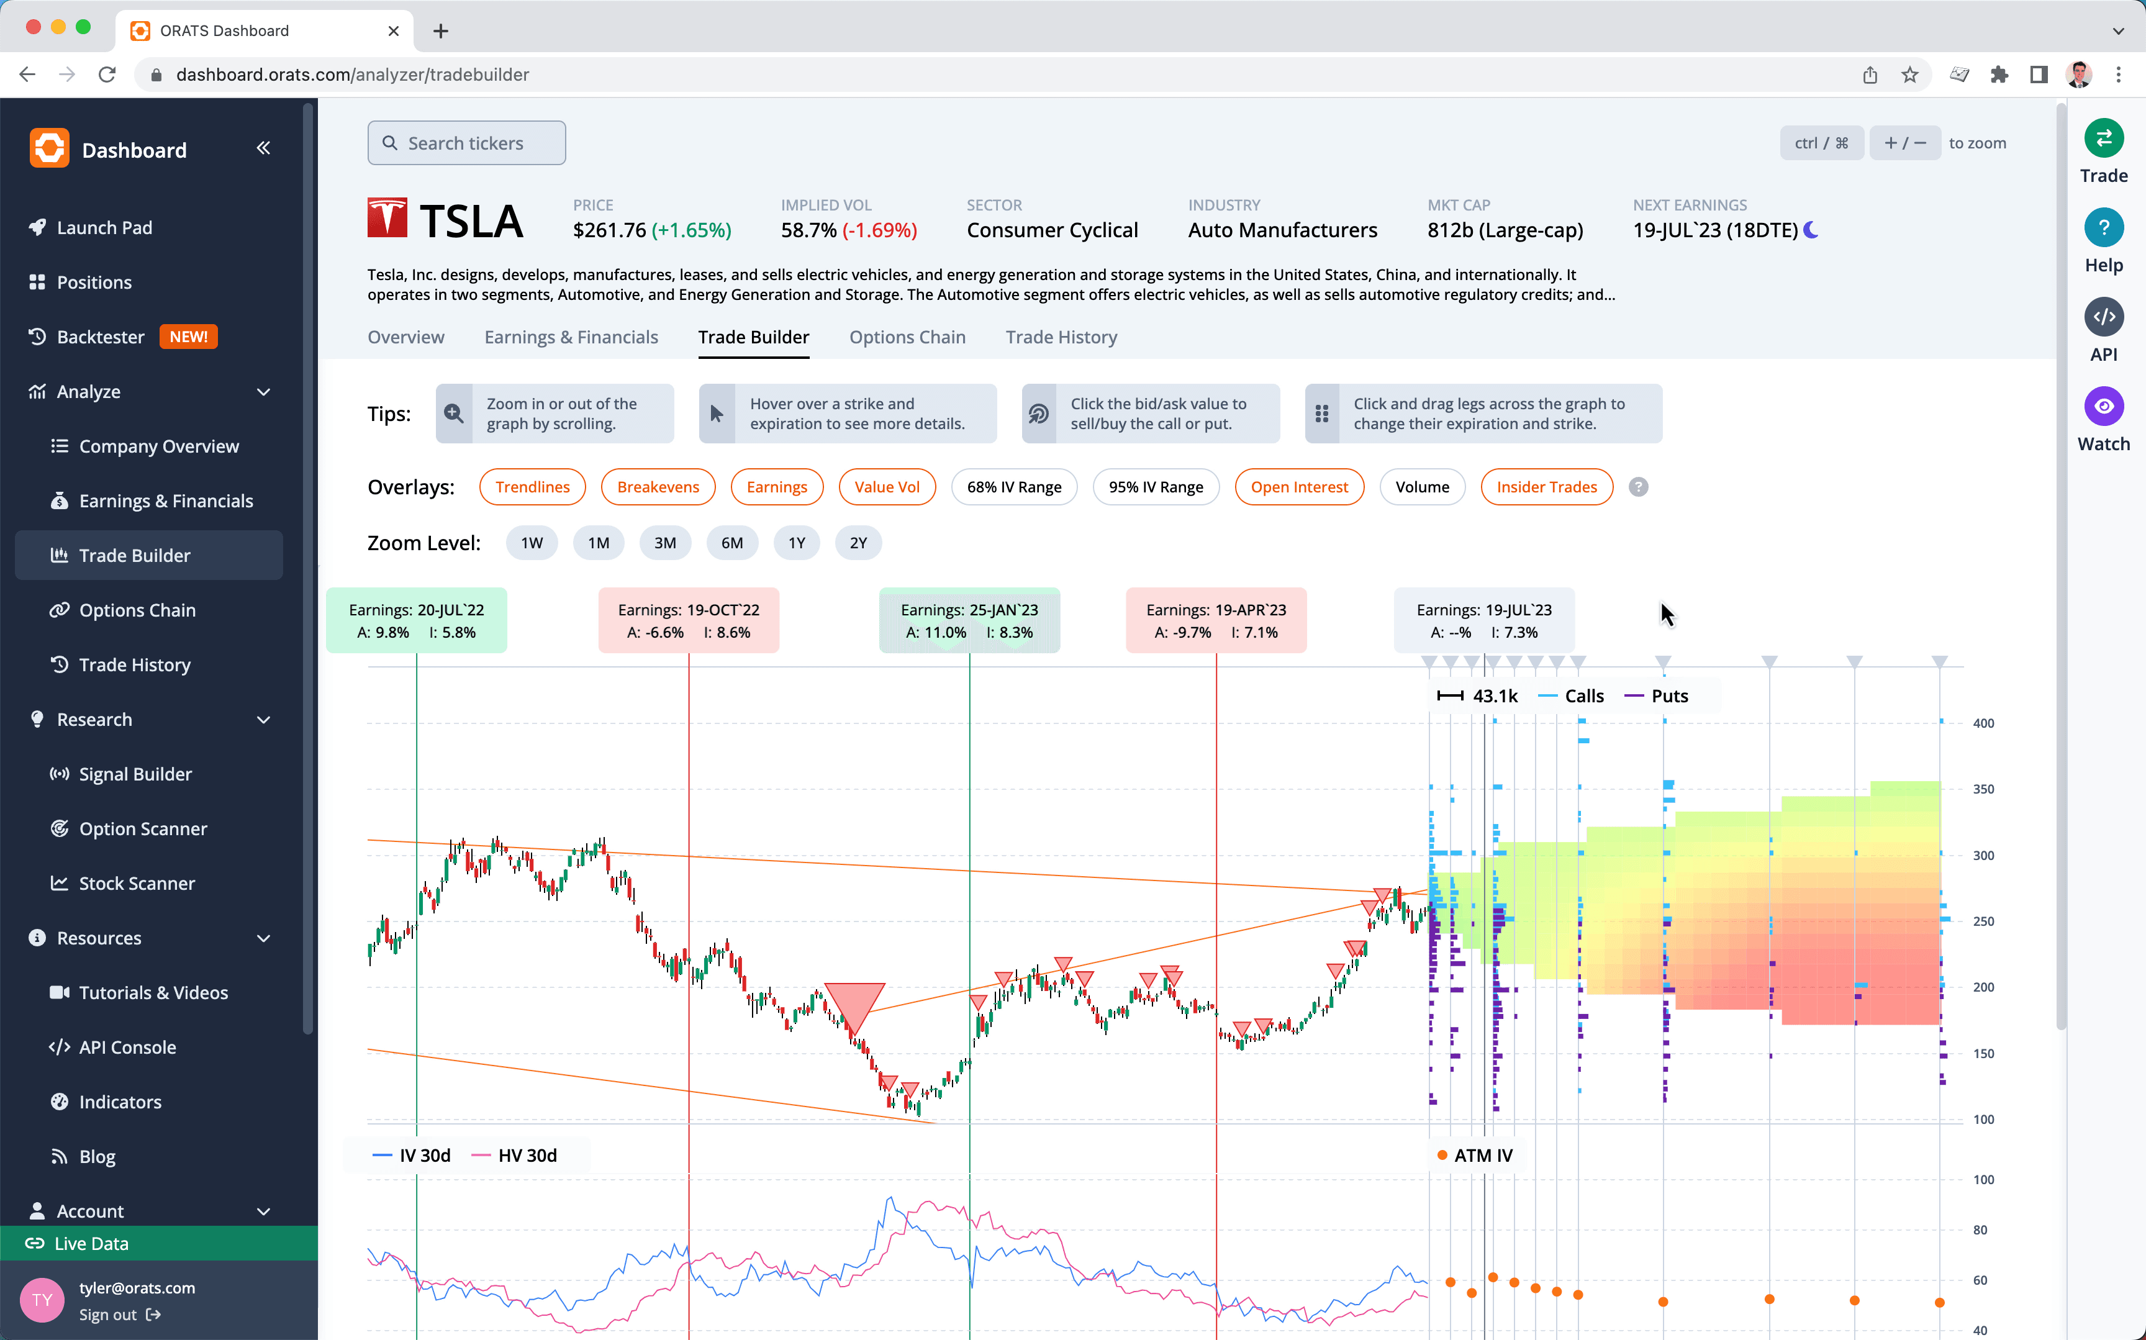
Task: Click the green Trade swap icon
Action: pyautogui.click(x=2104, y=138)
